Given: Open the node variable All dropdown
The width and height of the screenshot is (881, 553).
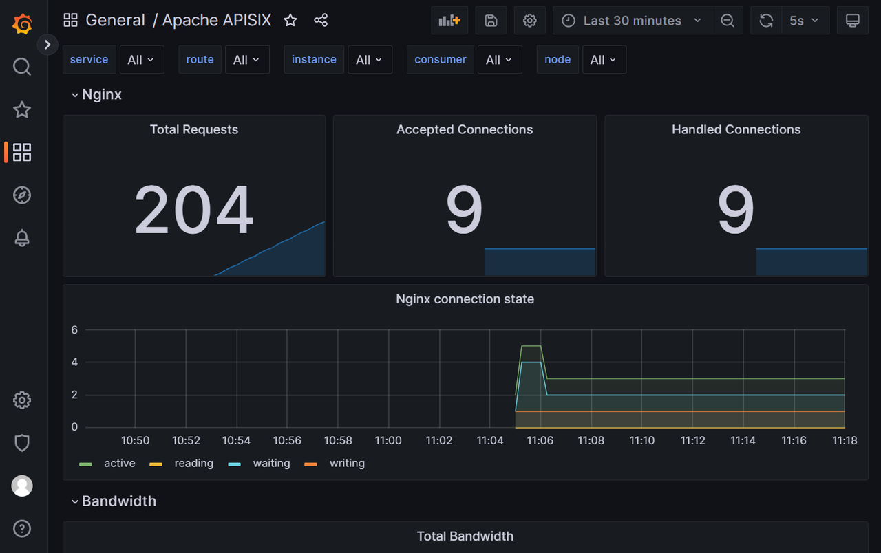Looking at the screenshot, I should point(604,60).
